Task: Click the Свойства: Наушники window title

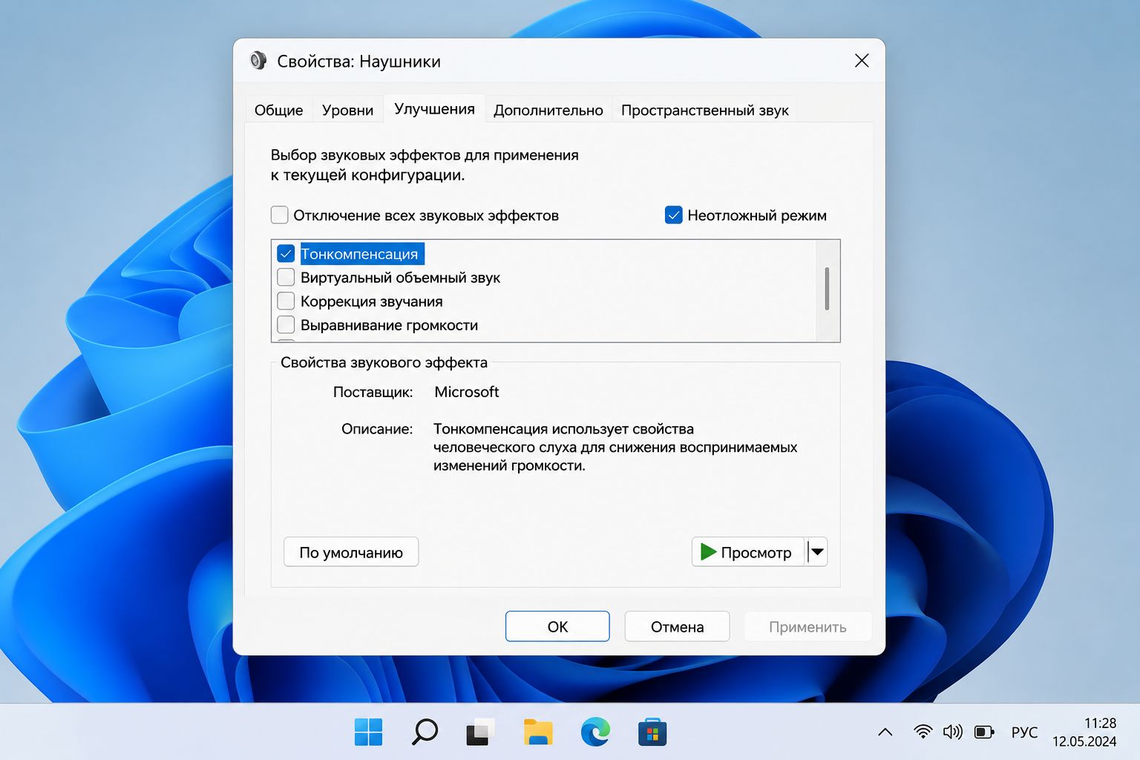Action: tap(358, 62)
